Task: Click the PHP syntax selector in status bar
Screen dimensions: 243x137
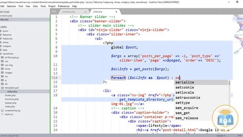Action: [x=240, y=135]
